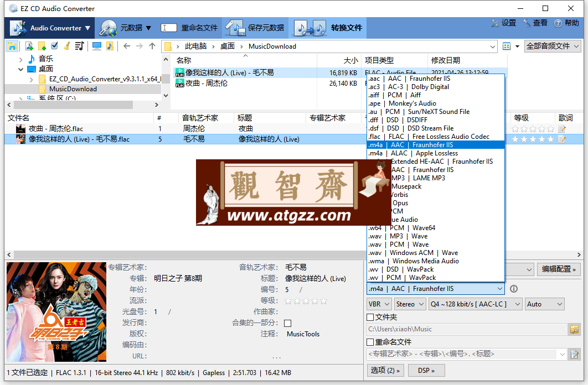
Task: Go up one folder level
Action: coord(152,46)
